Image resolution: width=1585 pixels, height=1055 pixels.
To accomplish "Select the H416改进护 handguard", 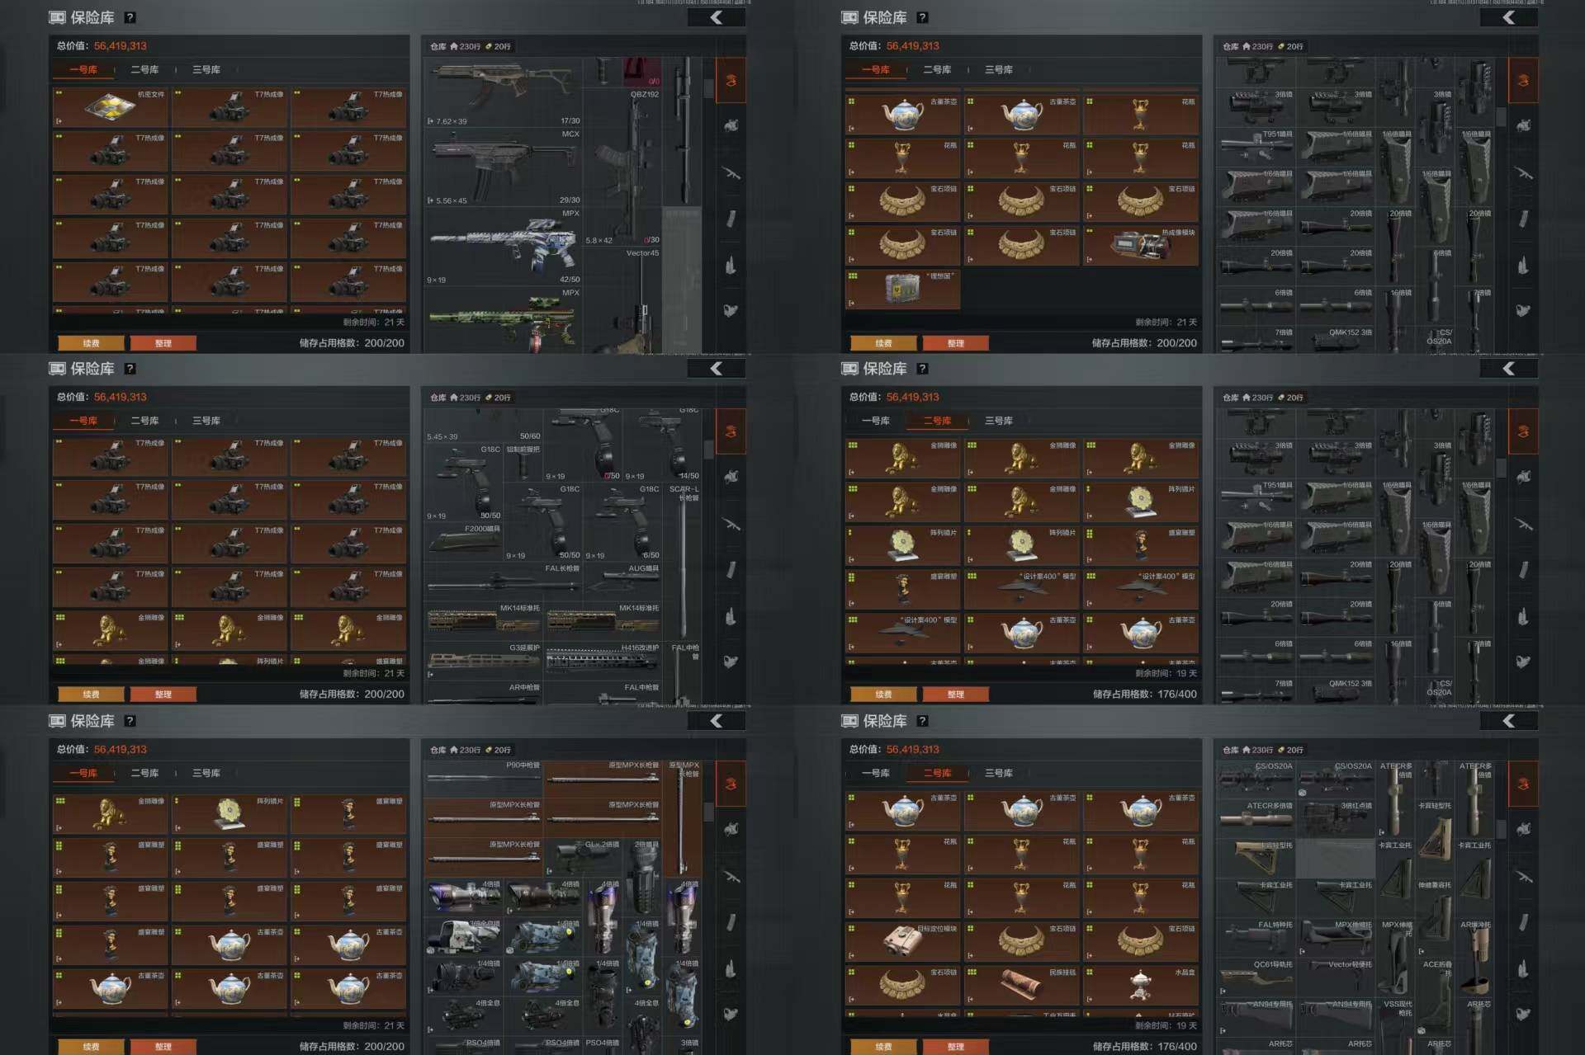I will (x=601, y=658).
